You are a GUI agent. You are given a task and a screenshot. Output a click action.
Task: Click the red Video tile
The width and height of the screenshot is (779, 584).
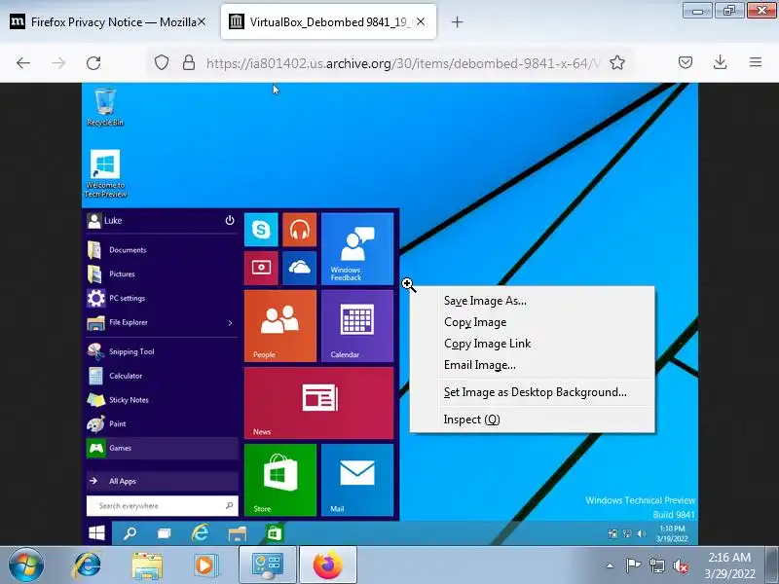tap(261, 268)
